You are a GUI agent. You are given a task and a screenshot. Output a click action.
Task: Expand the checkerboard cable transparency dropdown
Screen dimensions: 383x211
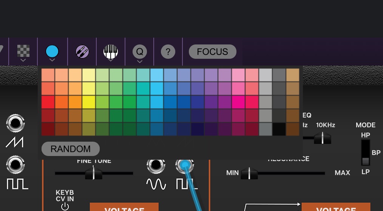[23, 52]
